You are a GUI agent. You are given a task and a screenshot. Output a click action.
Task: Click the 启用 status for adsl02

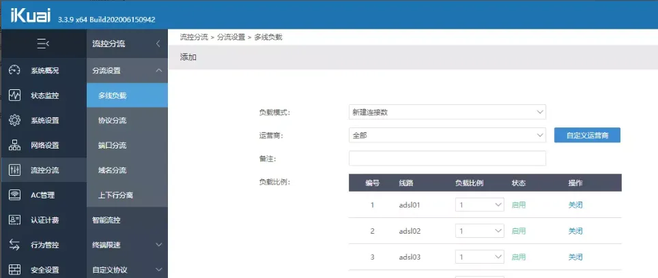click(519, 231)
